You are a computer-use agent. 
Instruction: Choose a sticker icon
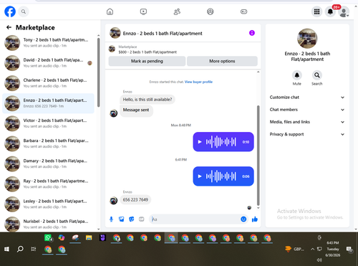point(132,219)
